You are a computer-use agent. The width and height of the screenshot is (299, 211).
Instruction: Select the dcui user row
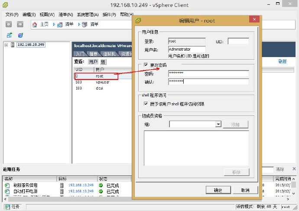(103, 88)
